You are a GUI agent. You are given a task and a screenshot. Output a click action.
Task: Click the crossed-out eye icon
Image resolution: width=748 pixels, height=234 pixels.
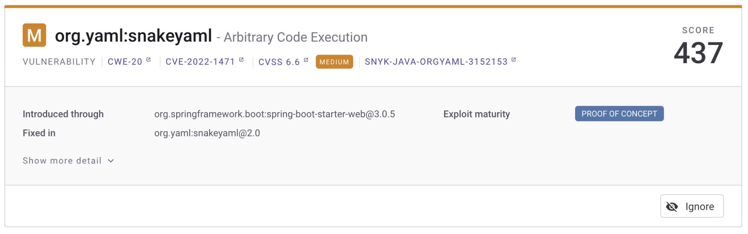click(672, 206)
